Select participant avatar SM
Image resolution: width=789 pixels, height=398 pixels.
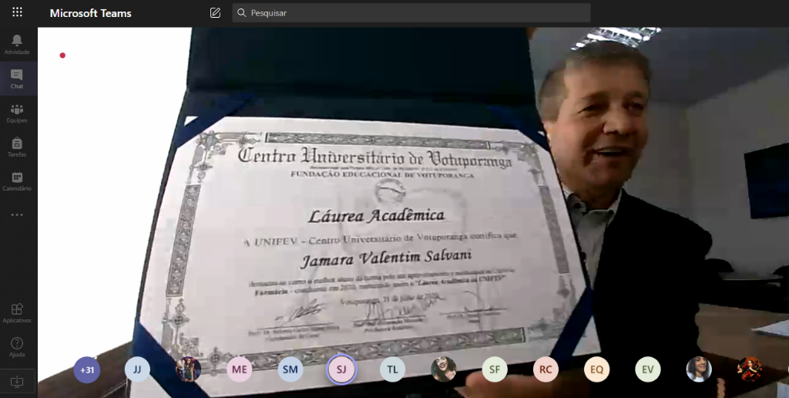click(290, 369)
